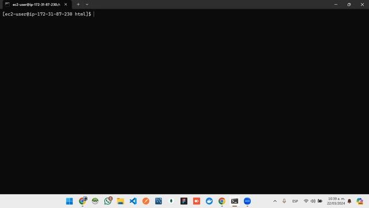Open Figma from the taskbar

(x=184, y=201)
